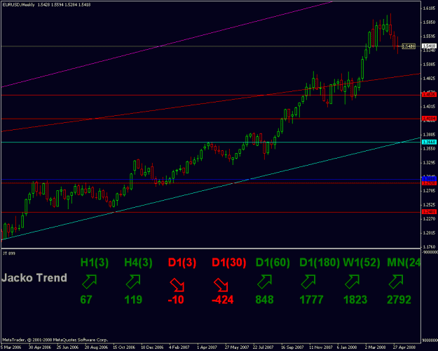Click the 11 Nov 2007 date label

(320, 347)
